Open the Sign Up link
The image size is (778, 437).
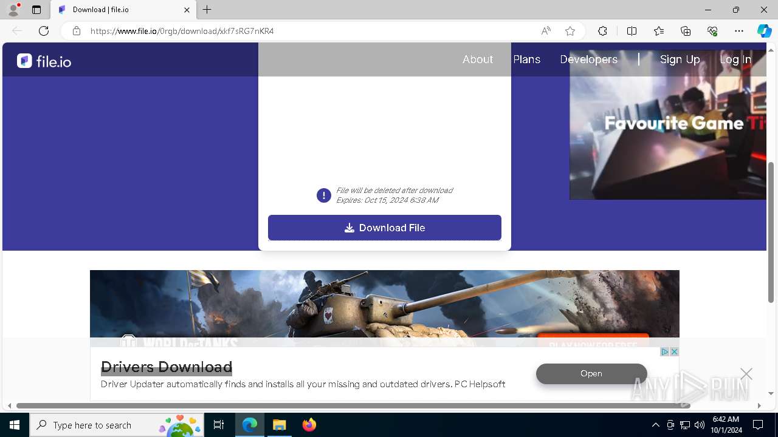[680, 59]
